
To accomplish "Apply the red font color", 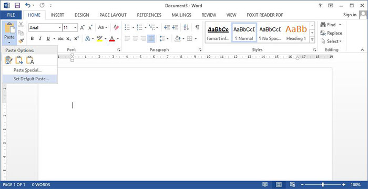I will tap(112, 38).
